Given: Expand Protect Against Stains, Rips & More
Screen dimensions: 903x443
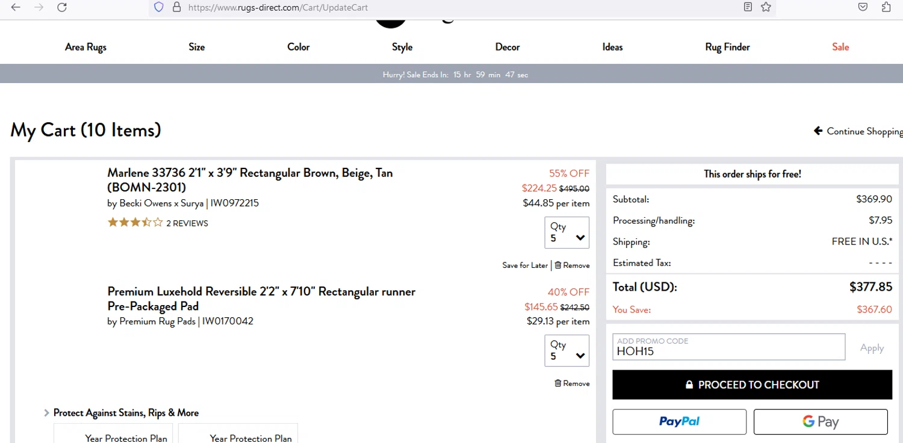Looking at the screenshot, I should [121, 413].
